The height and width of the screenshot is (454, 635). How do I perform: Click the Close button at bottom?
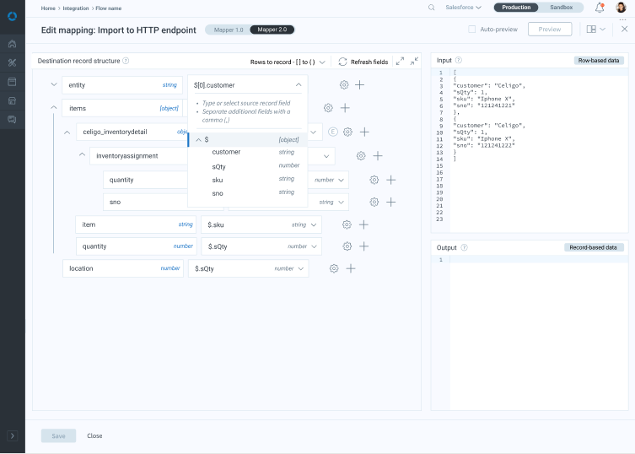pyautogui.click(x=94, y=435)
